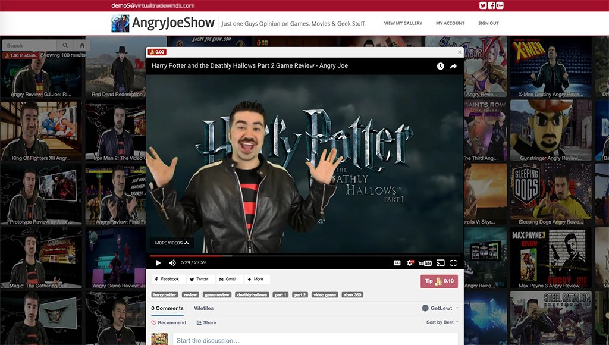Viewport: 609px width, 345px height.
Task: Seek on the video progress bar
Action: click(305, 256)
